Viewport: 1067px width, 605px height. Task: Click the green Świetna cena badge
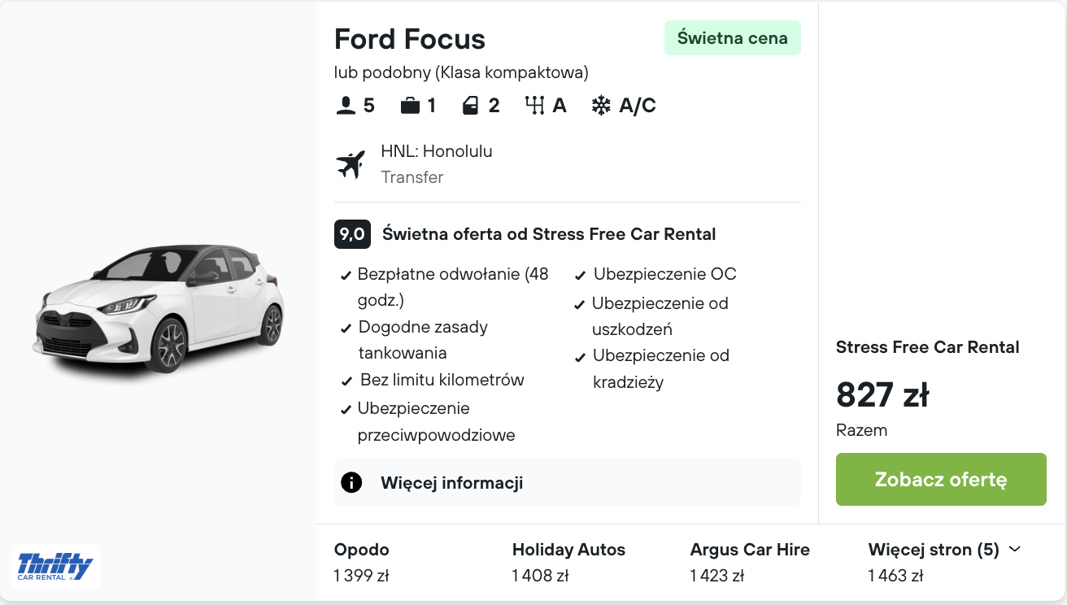point(732,37)
